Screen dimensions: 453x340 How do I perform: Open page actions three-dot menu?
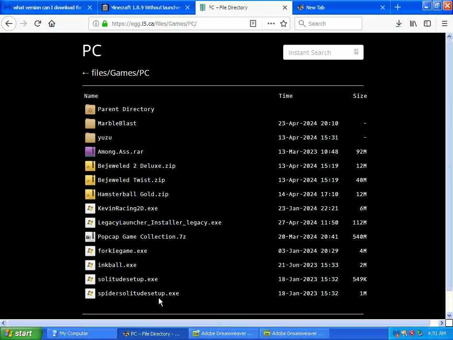(271, 24)
